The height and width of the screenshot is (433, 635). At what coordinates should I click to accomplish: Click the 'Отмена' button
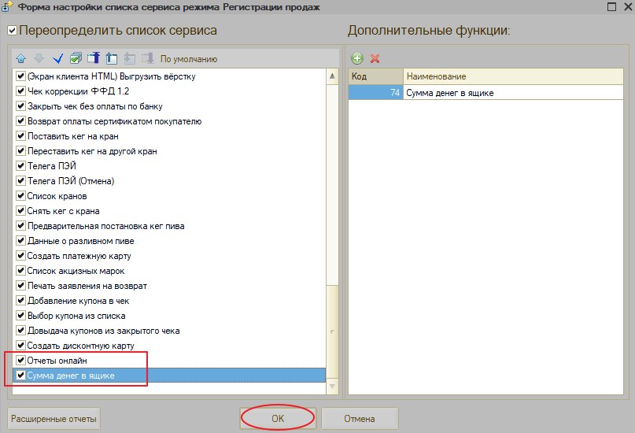[x=360, y=418]
